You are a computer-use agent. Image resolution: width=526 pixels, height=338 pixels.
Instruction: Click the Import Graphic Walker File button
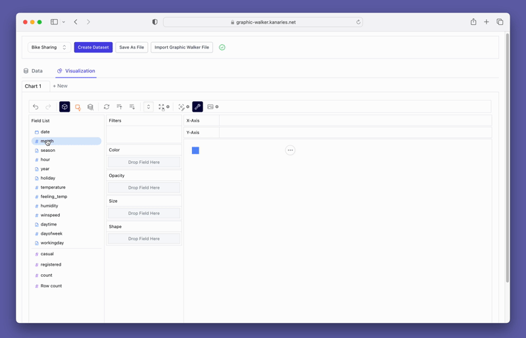(x=181, y=47)
